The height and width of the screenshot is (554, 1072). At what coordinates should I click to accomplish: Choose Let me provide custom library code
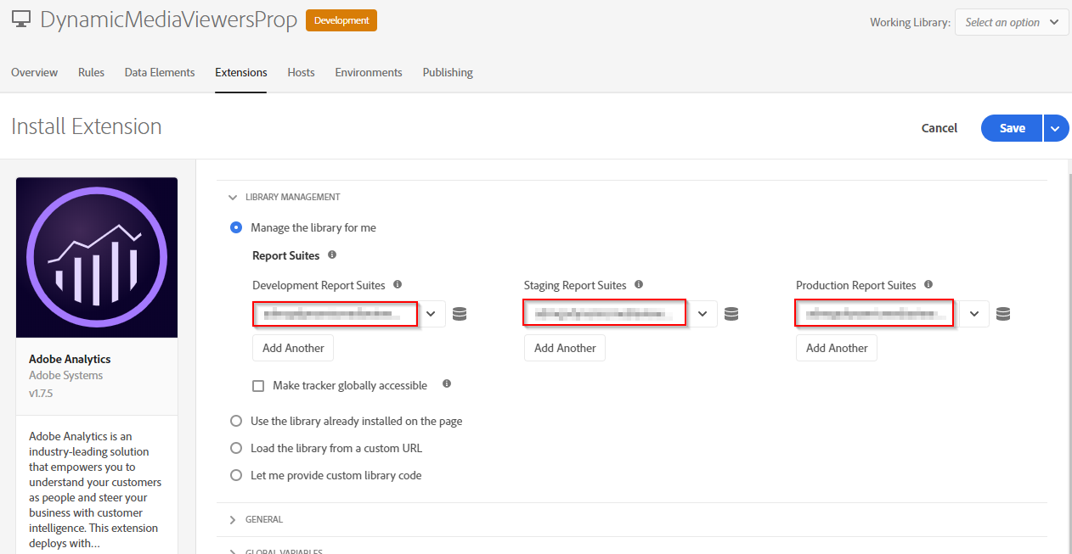pos(236,475)
